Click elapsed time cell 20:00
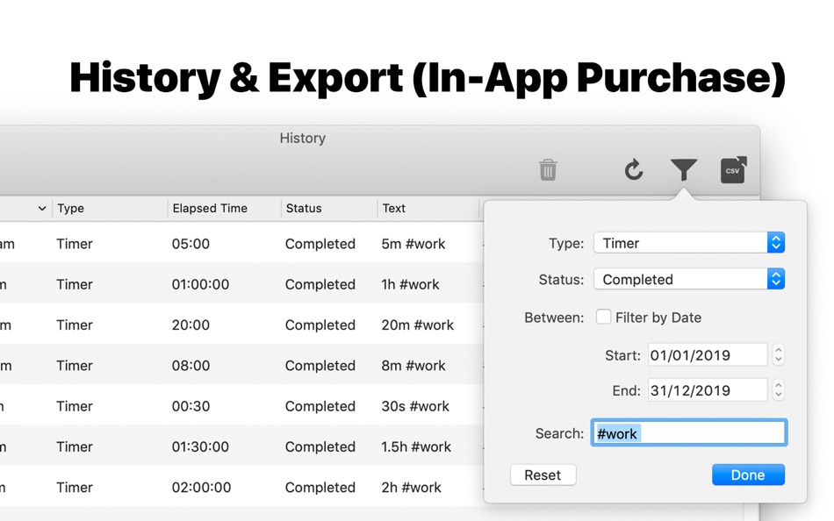834x521 pixels. 191,325
